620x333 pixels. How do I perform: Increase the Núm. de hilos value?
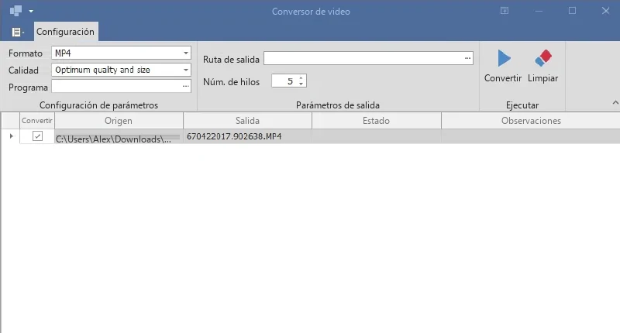pyautogui.click(x=301, y=77)
